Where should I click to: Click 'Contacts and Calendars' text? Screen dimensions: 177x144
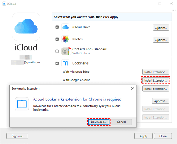pyautogui.click(x=90, y=49)
